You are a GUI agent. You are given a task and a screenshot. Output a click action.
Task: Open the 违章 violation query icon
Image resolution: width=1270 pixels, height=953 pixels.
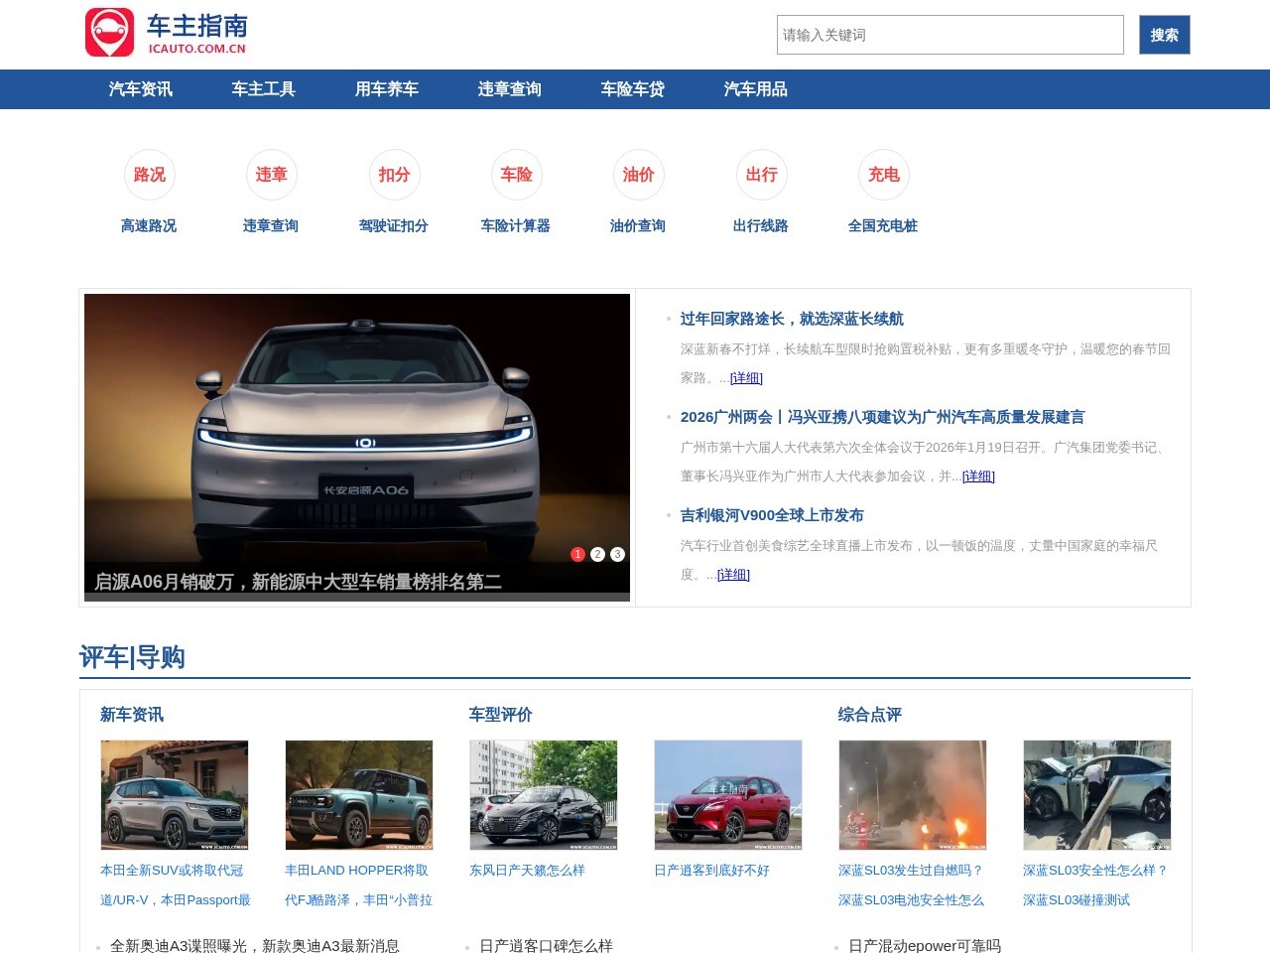point(271,174)
